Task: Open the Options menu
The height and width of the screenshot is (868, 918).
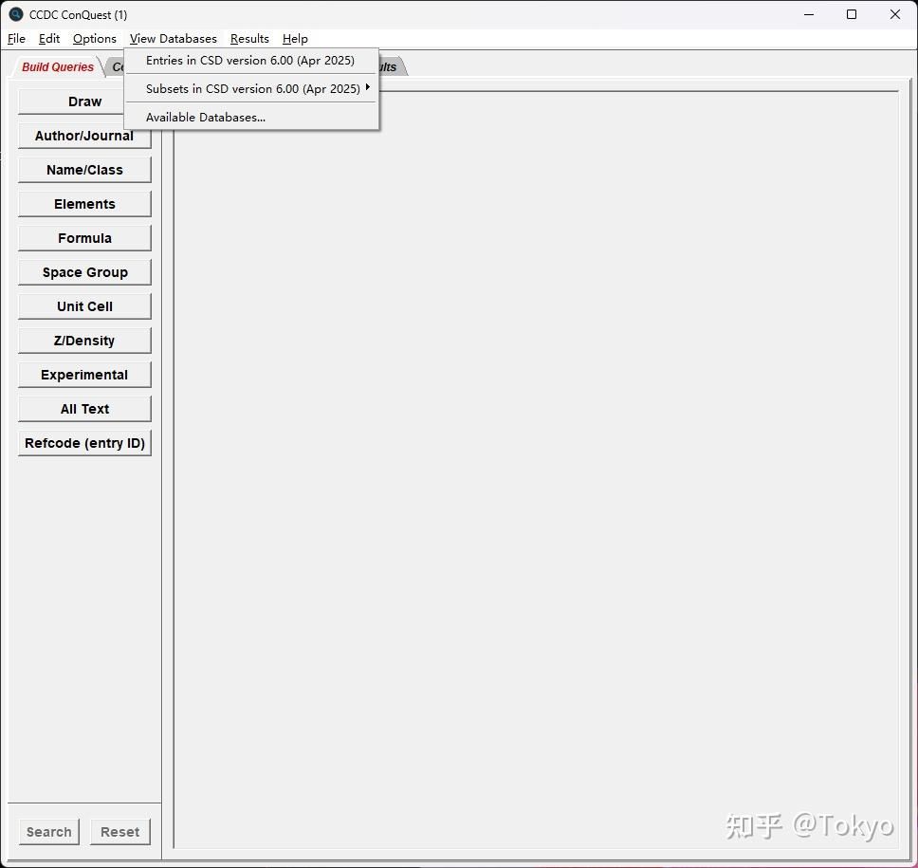Action: [x=94, y=39]
